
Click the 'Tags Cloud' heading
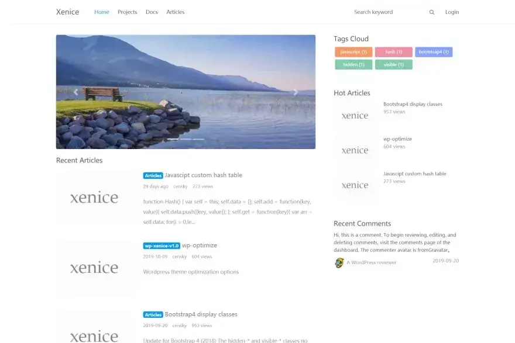click(x=351, y=39)
